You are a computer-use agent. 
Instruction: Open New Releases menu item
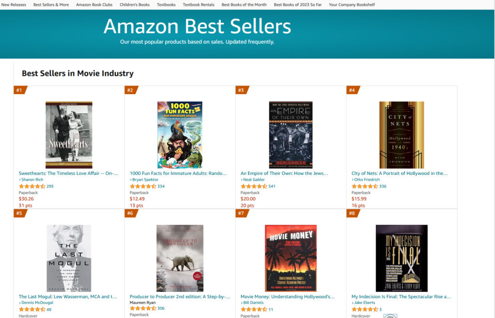point(14,5)
